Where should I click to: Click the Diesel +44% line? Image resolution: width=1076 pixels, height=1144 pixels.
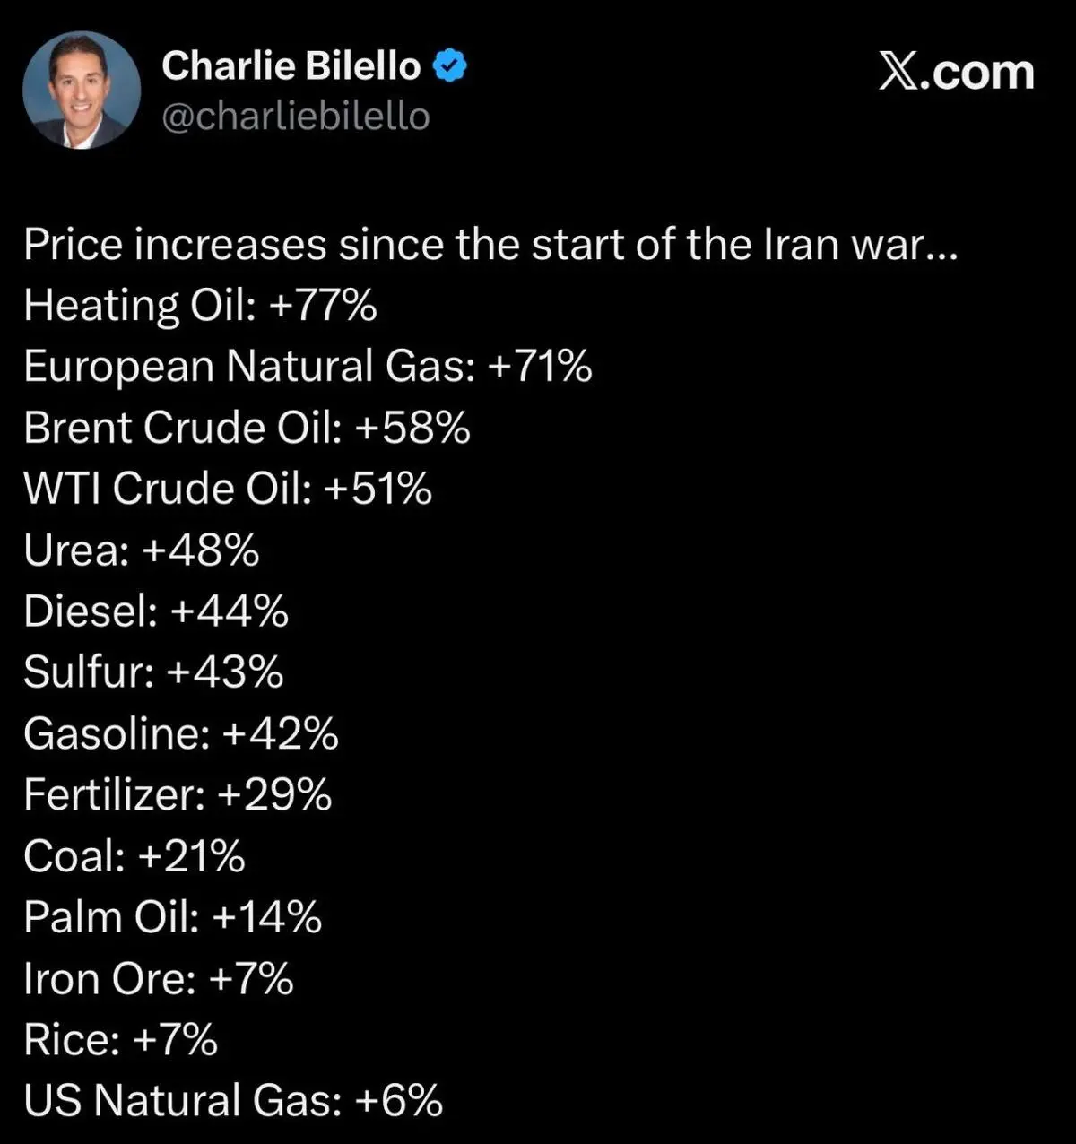(x=156, y=611)
